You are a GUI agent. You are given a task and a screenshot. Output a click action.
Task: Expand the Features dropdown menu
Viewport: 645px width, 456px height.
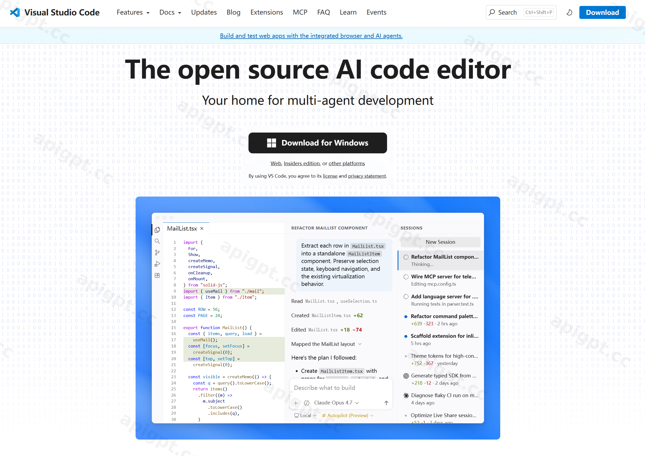click(133, 12)
